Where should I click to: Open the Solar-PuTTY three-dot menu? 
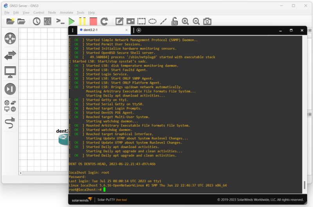[x=73, y=30]
